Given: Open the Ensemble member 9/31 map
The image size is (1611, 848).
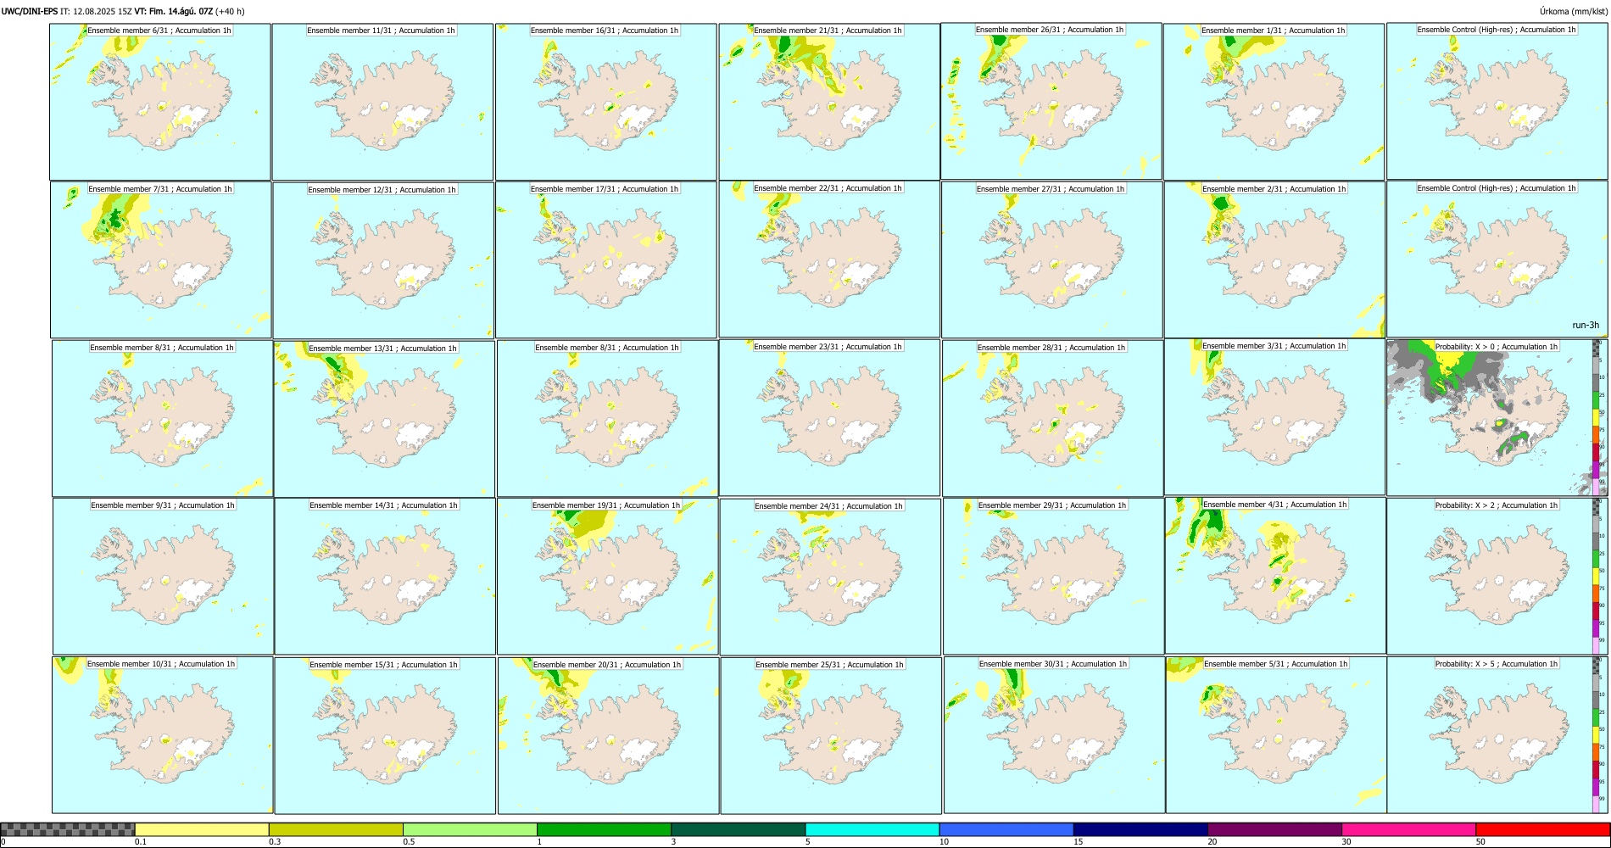Looking at the screenshot, I should pos(163,576).
